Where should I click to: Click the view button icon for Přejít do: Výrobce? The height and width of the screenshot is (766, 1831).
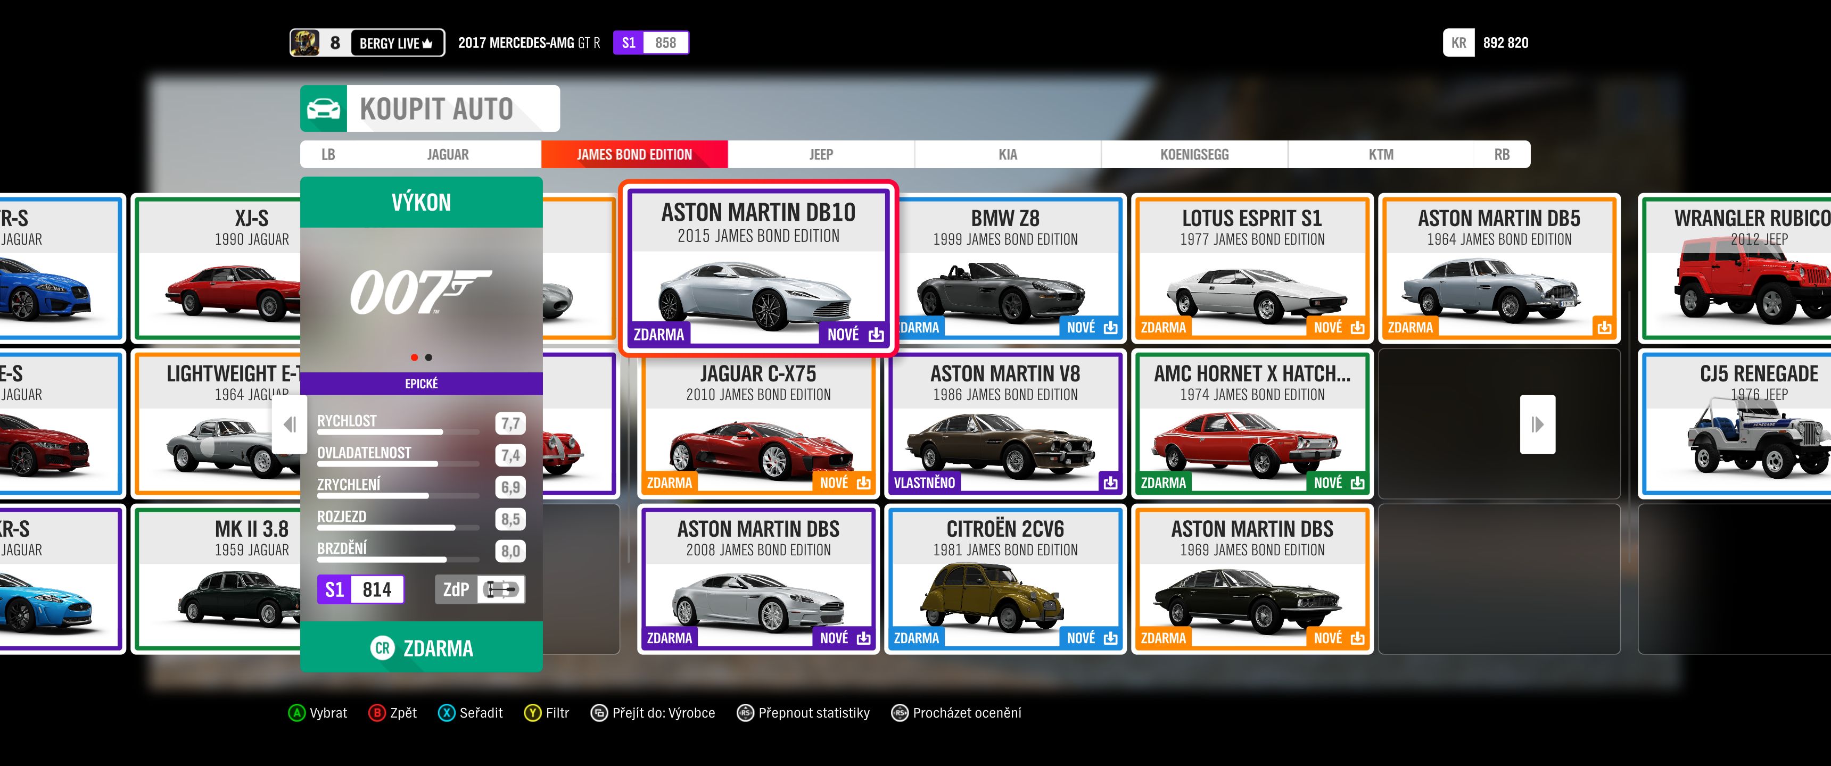pos(599,713)
